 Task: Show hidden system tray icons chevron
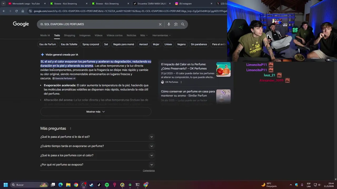291,185
